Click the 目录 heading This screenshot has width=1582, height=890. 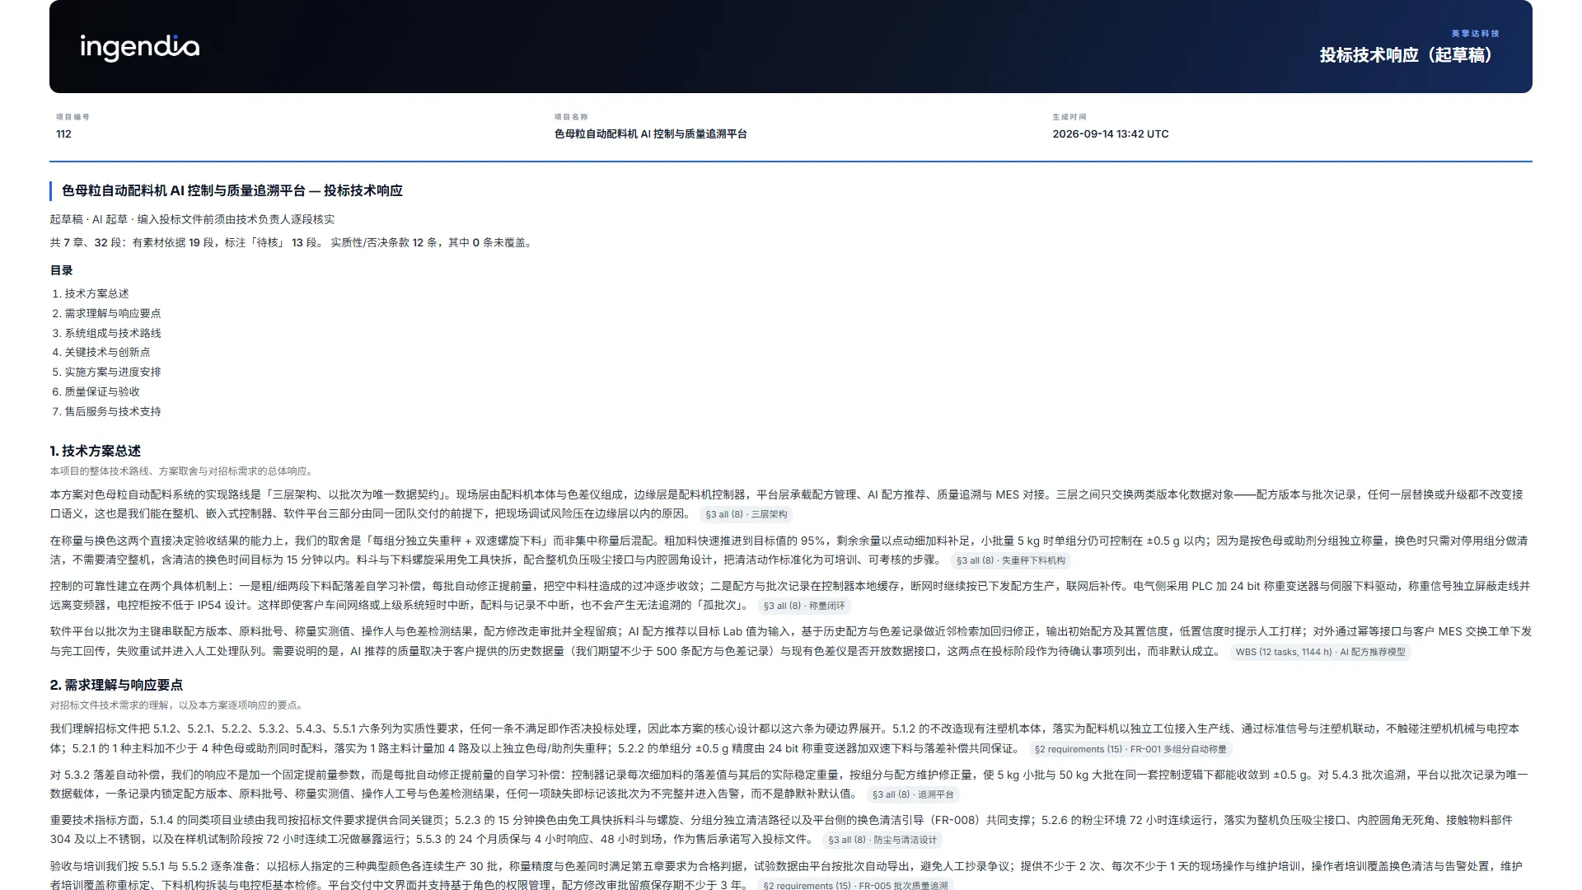(x=61, y=270)
